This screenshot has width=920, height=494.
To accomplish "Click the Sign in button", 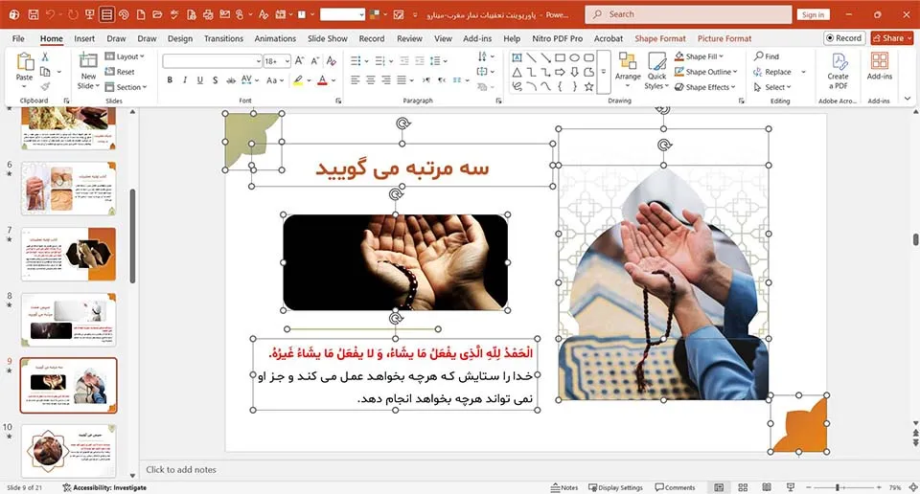I will [814, 14].
